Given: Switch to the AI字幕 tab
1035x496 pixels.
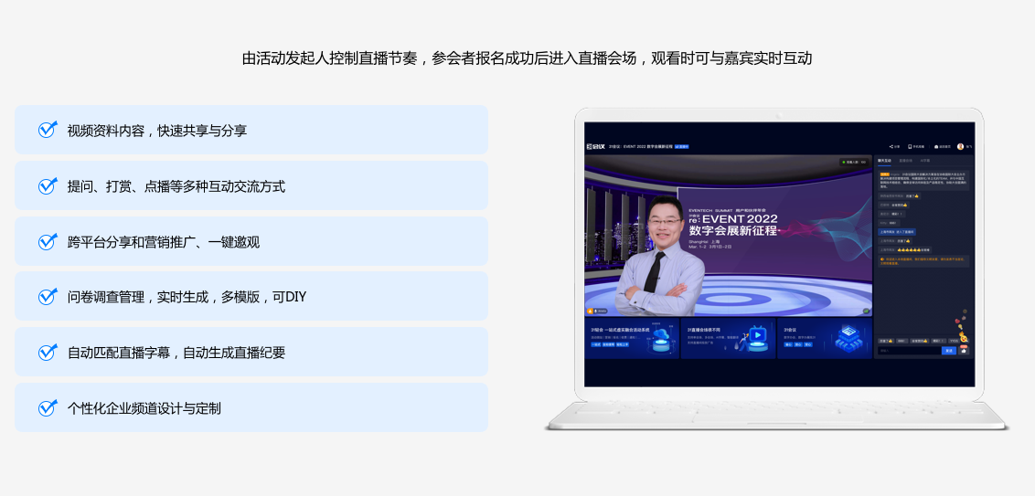Looking at the screenshot, I should coord(924,160).
